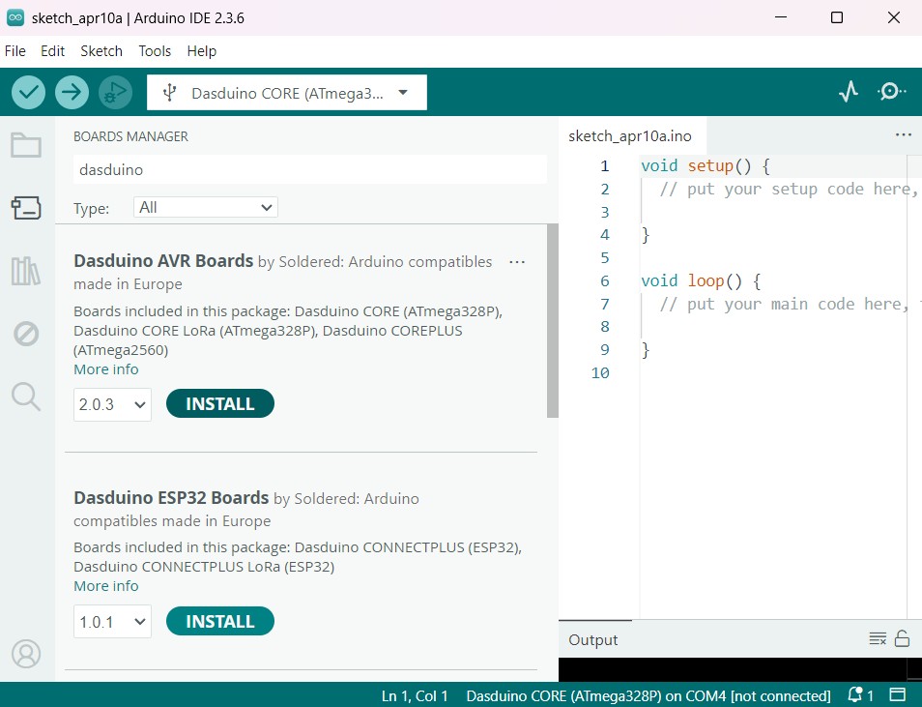Follow More info link for AVR Boards
Screen dimensions: 922x707
[x=105, y=369]
